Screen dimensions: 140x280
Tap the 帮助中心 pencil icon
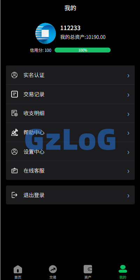click(x=14, y=133)
